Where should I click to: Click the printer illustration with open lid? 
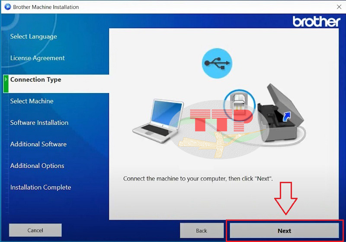281,113
